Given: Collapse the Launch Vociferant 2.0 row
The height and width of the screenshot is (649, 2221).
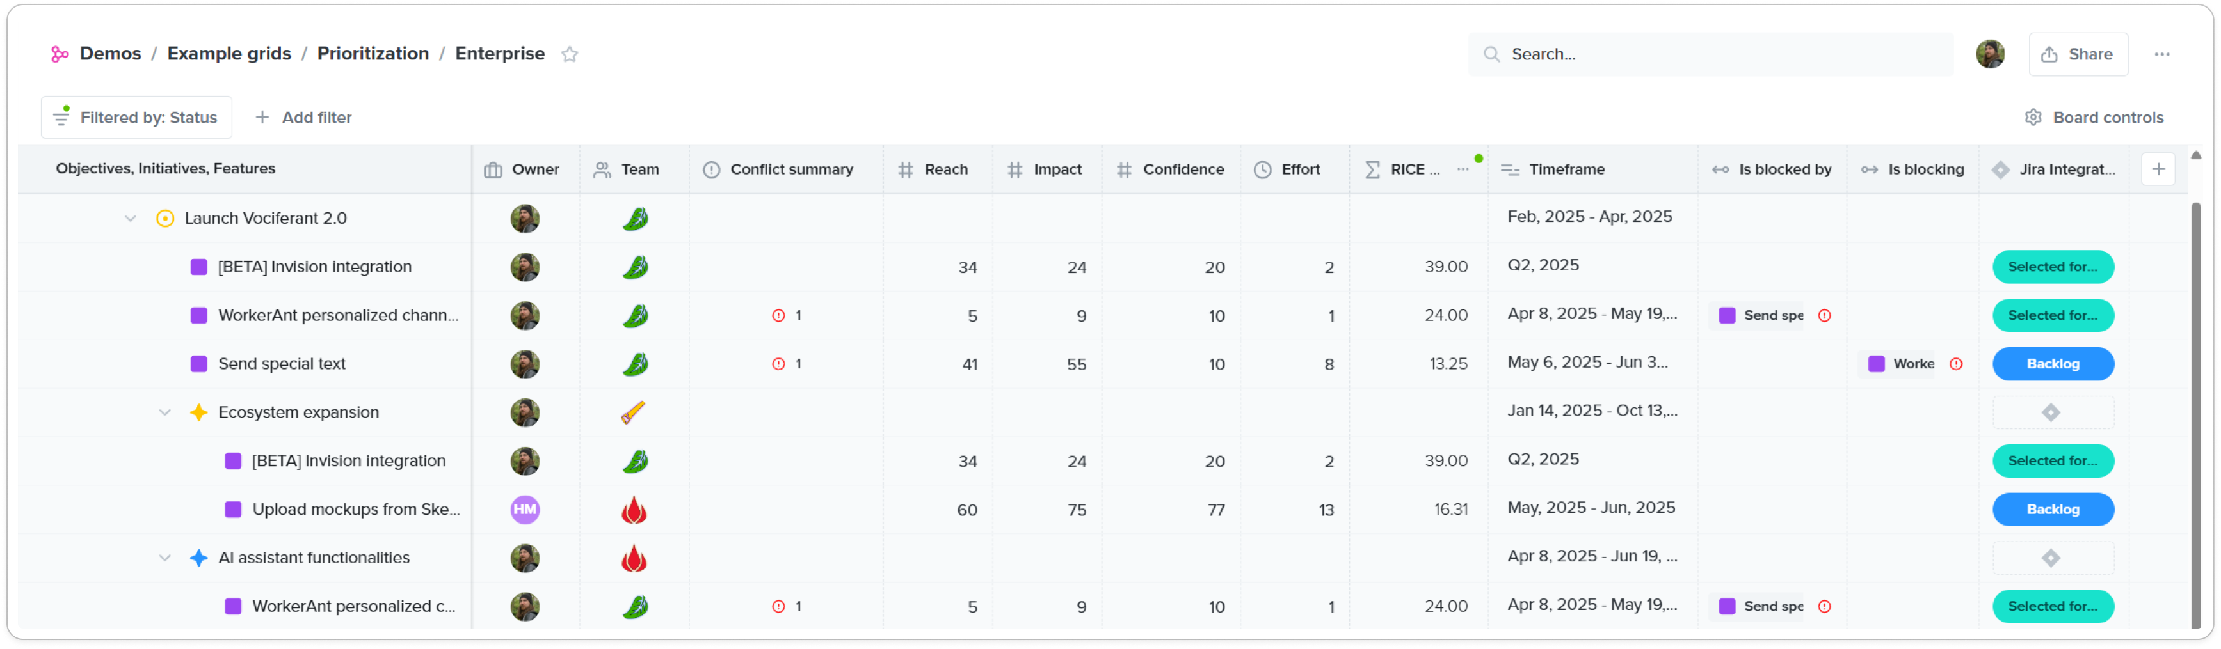Looking at the screenshot, I should tap(130, 218).
